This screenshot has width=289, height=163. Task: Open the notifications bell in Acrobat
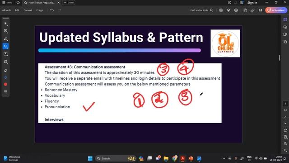236,3
